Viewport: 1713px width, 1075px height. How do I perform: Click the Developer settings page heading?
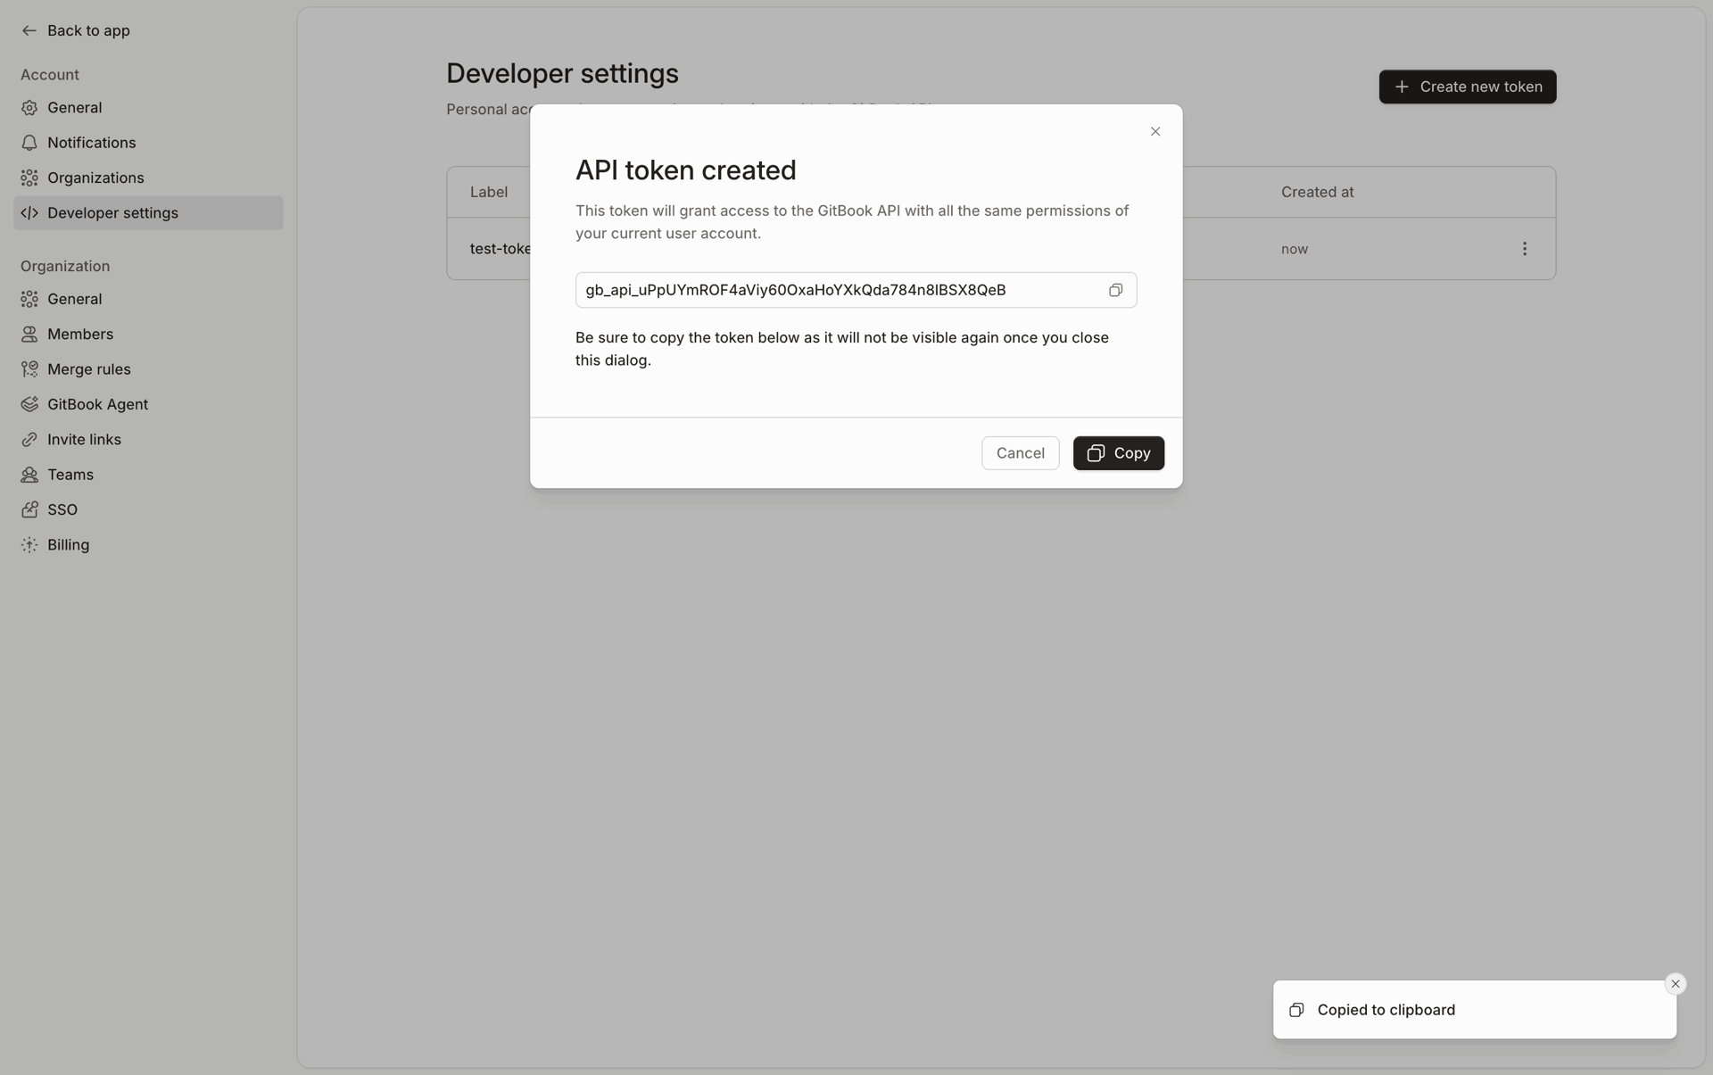[x=562, y=73]
